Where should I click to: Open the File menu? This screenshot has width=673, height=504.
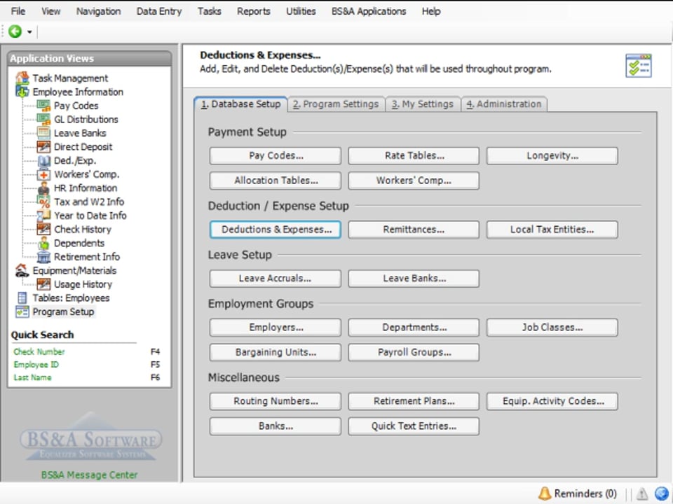(18, 11)
